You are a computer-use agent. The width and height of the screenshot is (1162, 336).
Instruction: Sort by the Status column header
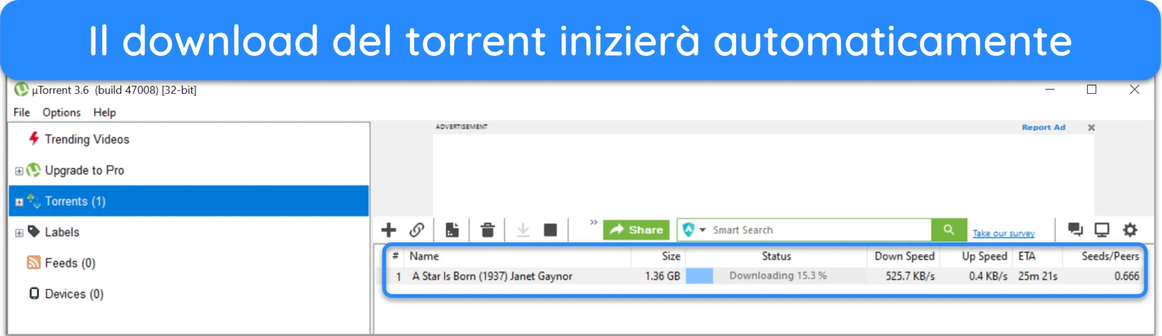tap(776, 256)
